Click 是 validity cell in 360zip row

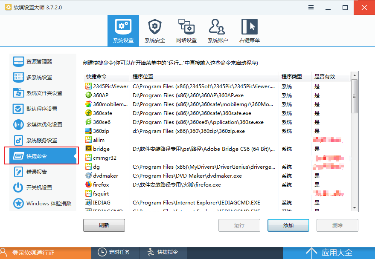tap(317, 131)
